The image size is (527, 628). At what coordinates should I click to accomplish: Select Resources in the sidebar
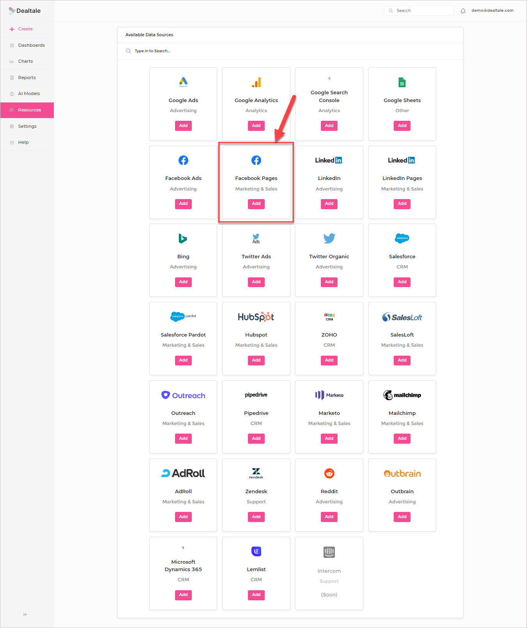[27, 110]
